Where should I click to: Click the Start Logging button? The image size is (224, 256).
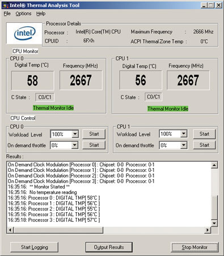click(x=34, y=247)
